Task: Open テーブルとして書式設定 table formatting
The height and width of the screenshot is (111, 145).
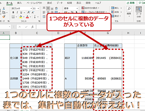Action: [x=94, y=12]
